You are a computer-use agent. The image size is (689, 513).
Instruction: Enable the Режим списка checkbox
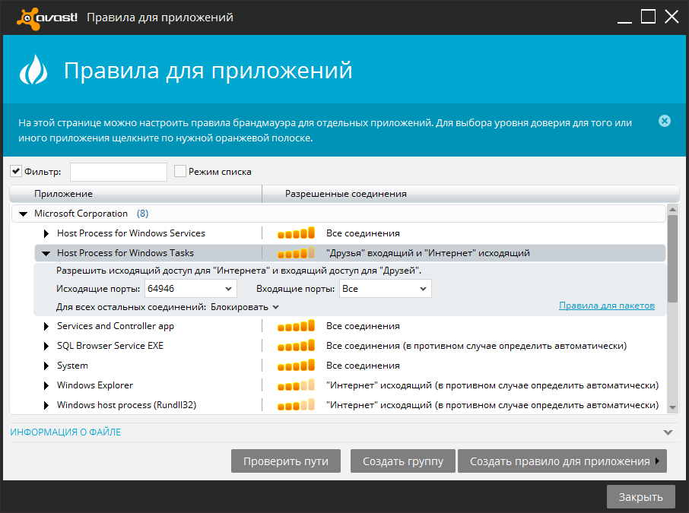point(179,171)
